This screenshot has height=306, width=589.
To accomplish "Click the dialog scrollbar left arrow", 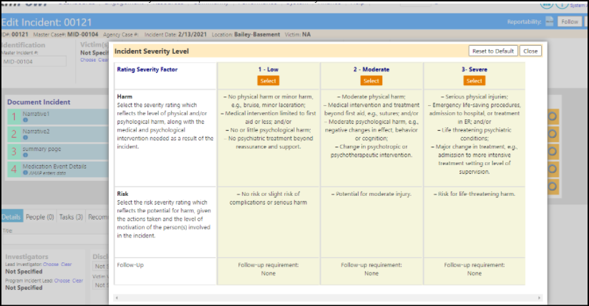I will [117, 297].
